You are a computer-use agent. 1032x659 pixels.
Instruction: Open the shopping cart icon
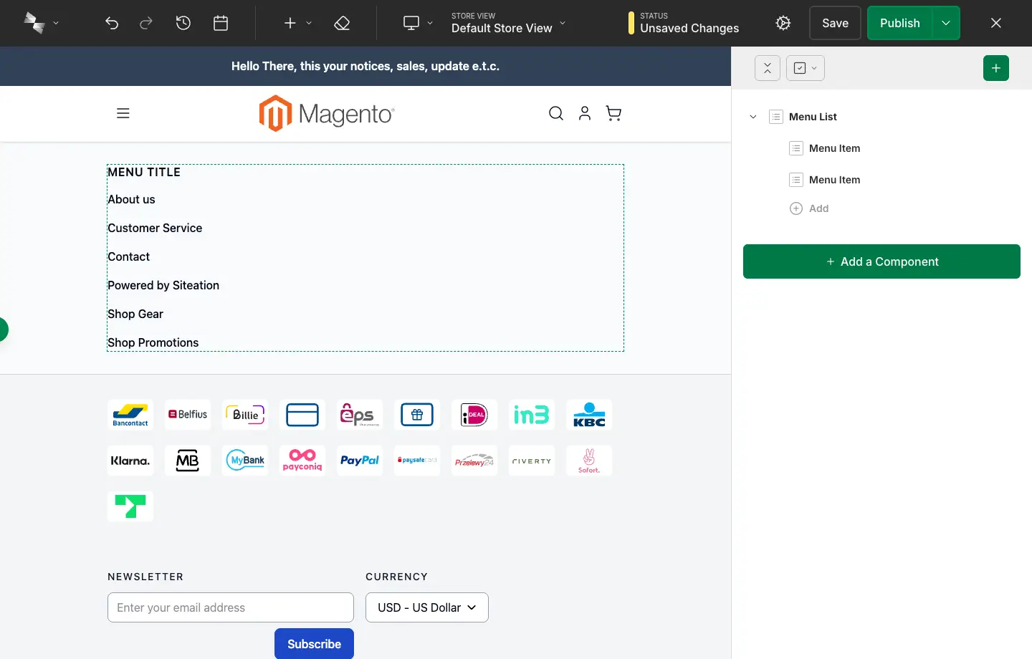(613, 113)
